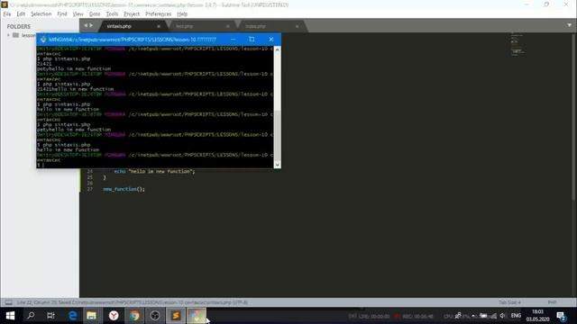The height and width of the screenshot is (324, 577).
Task: Open Windows search from taskbar
Action: click(31, 316)
